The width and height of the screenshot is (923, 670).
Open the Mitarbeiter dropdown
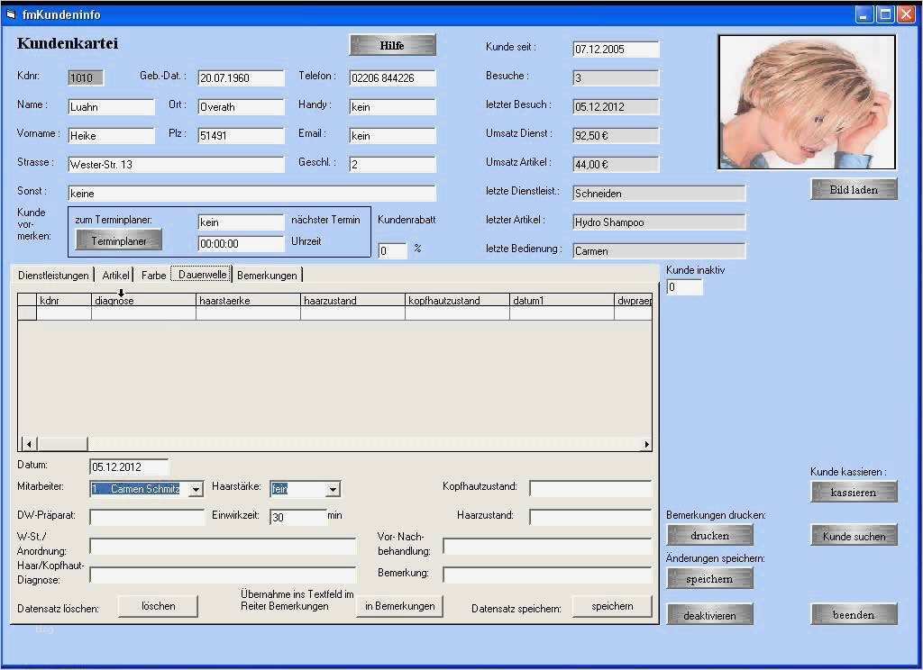(x=196, y=489)
